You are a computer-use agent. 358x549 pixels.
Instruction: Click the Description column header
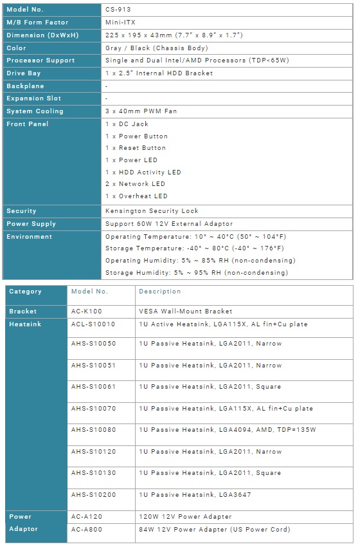[160, 292]
